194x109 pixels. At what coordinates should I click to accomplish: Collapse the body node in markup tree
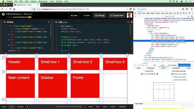[x=147, y=31]
